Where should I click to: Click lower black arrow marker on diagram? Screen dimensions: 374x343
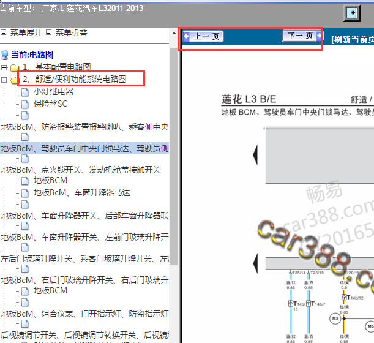pos(255,263)
